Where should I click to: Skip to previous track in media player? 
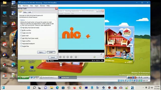pyautogui.click(x=60, y=57)
